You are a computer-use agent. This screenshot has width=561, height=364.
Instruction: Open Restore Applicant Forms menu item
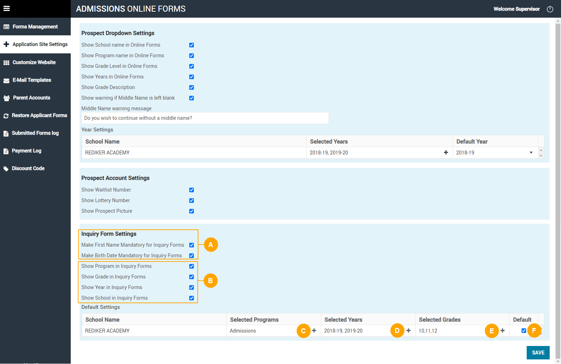[35, 115]
